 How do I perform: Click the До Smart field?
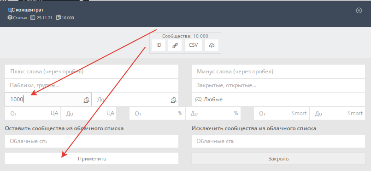coord(337,113)
